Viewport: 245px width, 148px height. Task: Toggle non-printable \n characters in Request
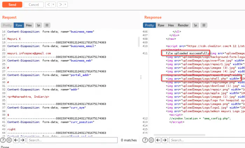pyautogui.click(x=38, y=25)
